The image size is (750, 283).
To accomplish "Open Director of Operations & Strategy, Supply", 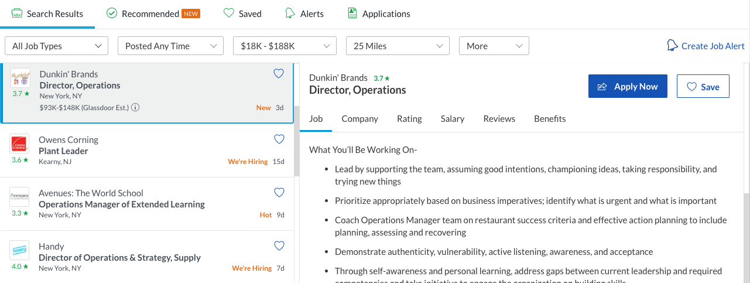I will (x=119, y=258).
